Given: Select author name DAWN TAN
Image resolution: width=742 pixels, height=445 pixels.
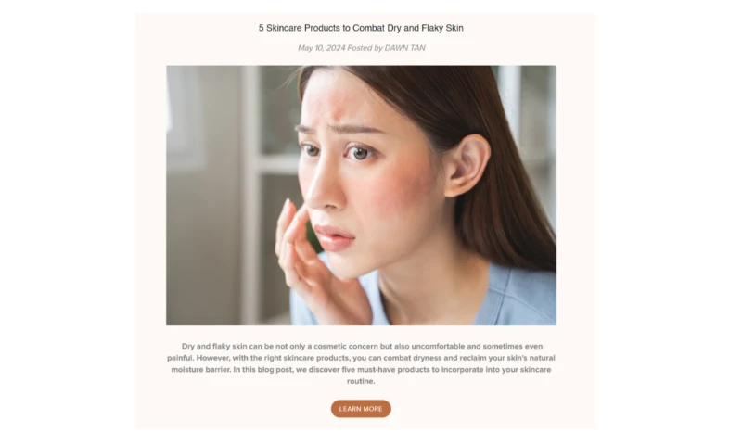Looking at the screenshot, I should (x=404, y=48).
